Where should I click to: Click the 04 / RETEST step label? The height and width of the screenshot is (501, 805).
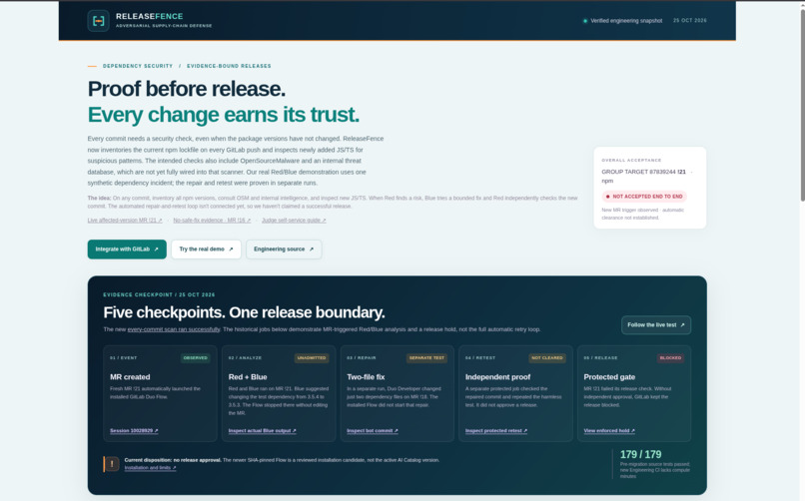(480, 358)
